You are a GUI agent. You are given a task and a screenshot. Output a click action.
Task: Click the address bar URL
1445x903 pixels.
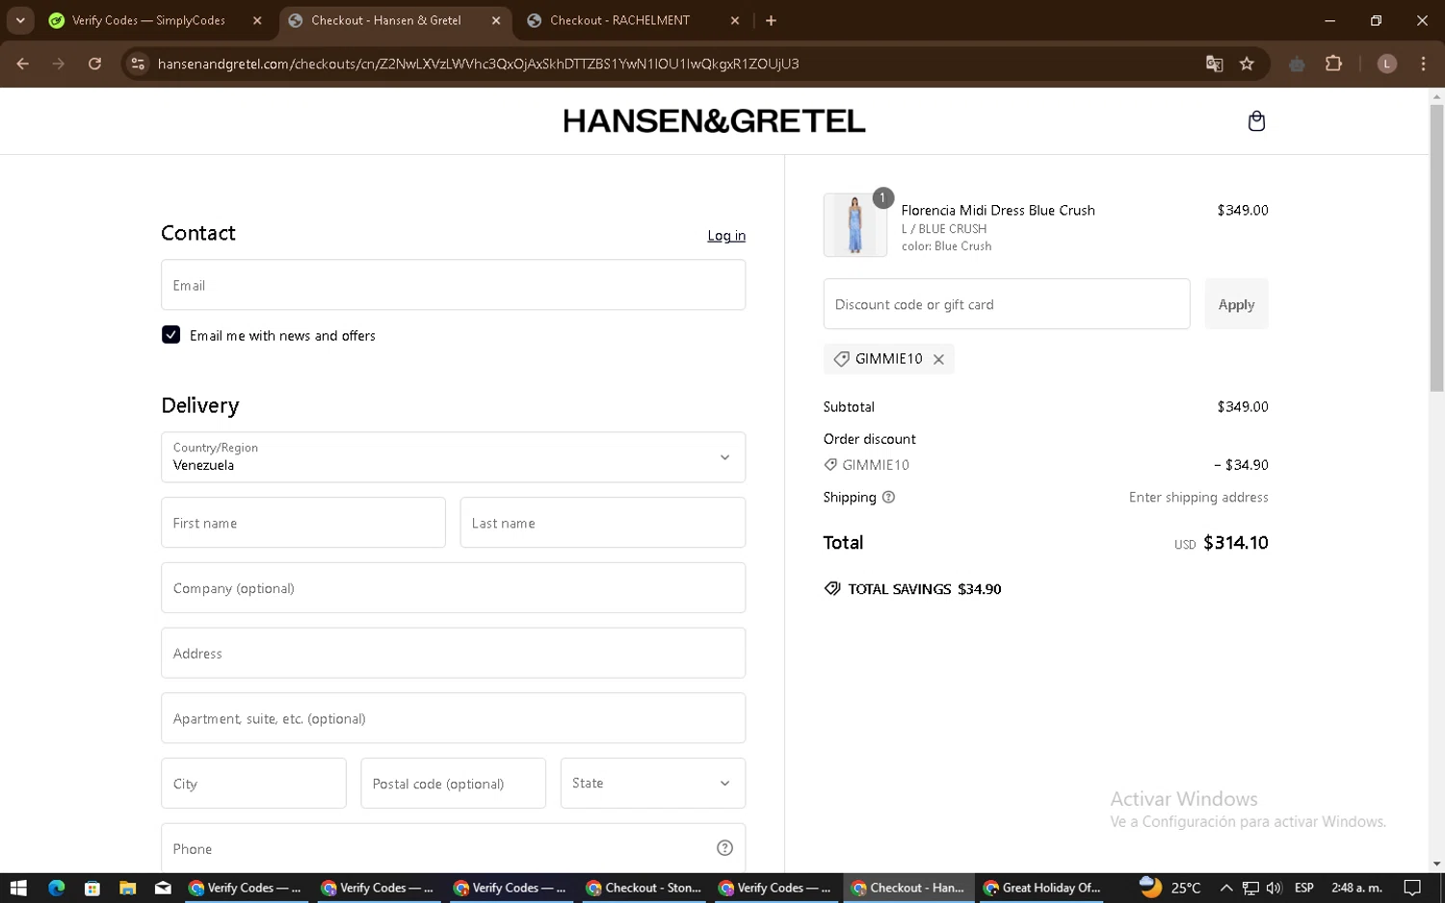click(478, 64)
